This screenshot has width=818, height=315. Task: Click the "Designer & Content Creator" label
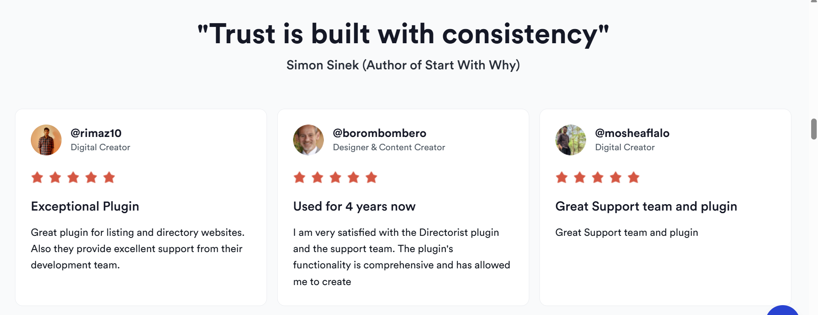389,147
